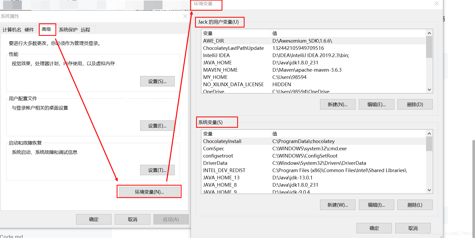Screen dimensions: 475x238
Task: Cancel System Properties with 取消
Action: (133, 219)
